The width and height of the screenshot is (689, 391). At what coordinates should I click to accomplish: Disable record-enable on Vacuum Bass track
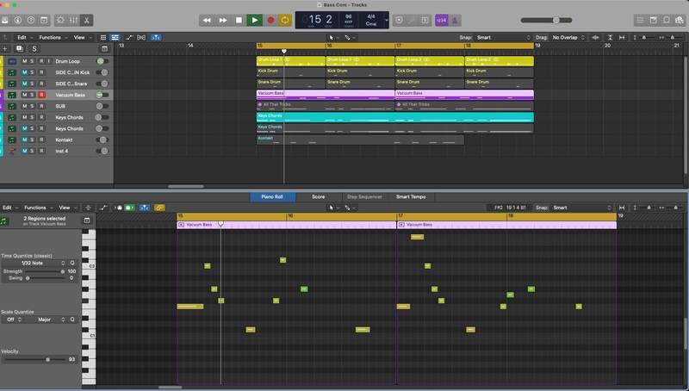click(41, 95)
